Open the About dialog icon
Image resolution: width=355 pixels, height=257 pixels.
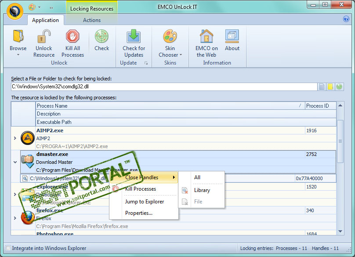(232, 36)
